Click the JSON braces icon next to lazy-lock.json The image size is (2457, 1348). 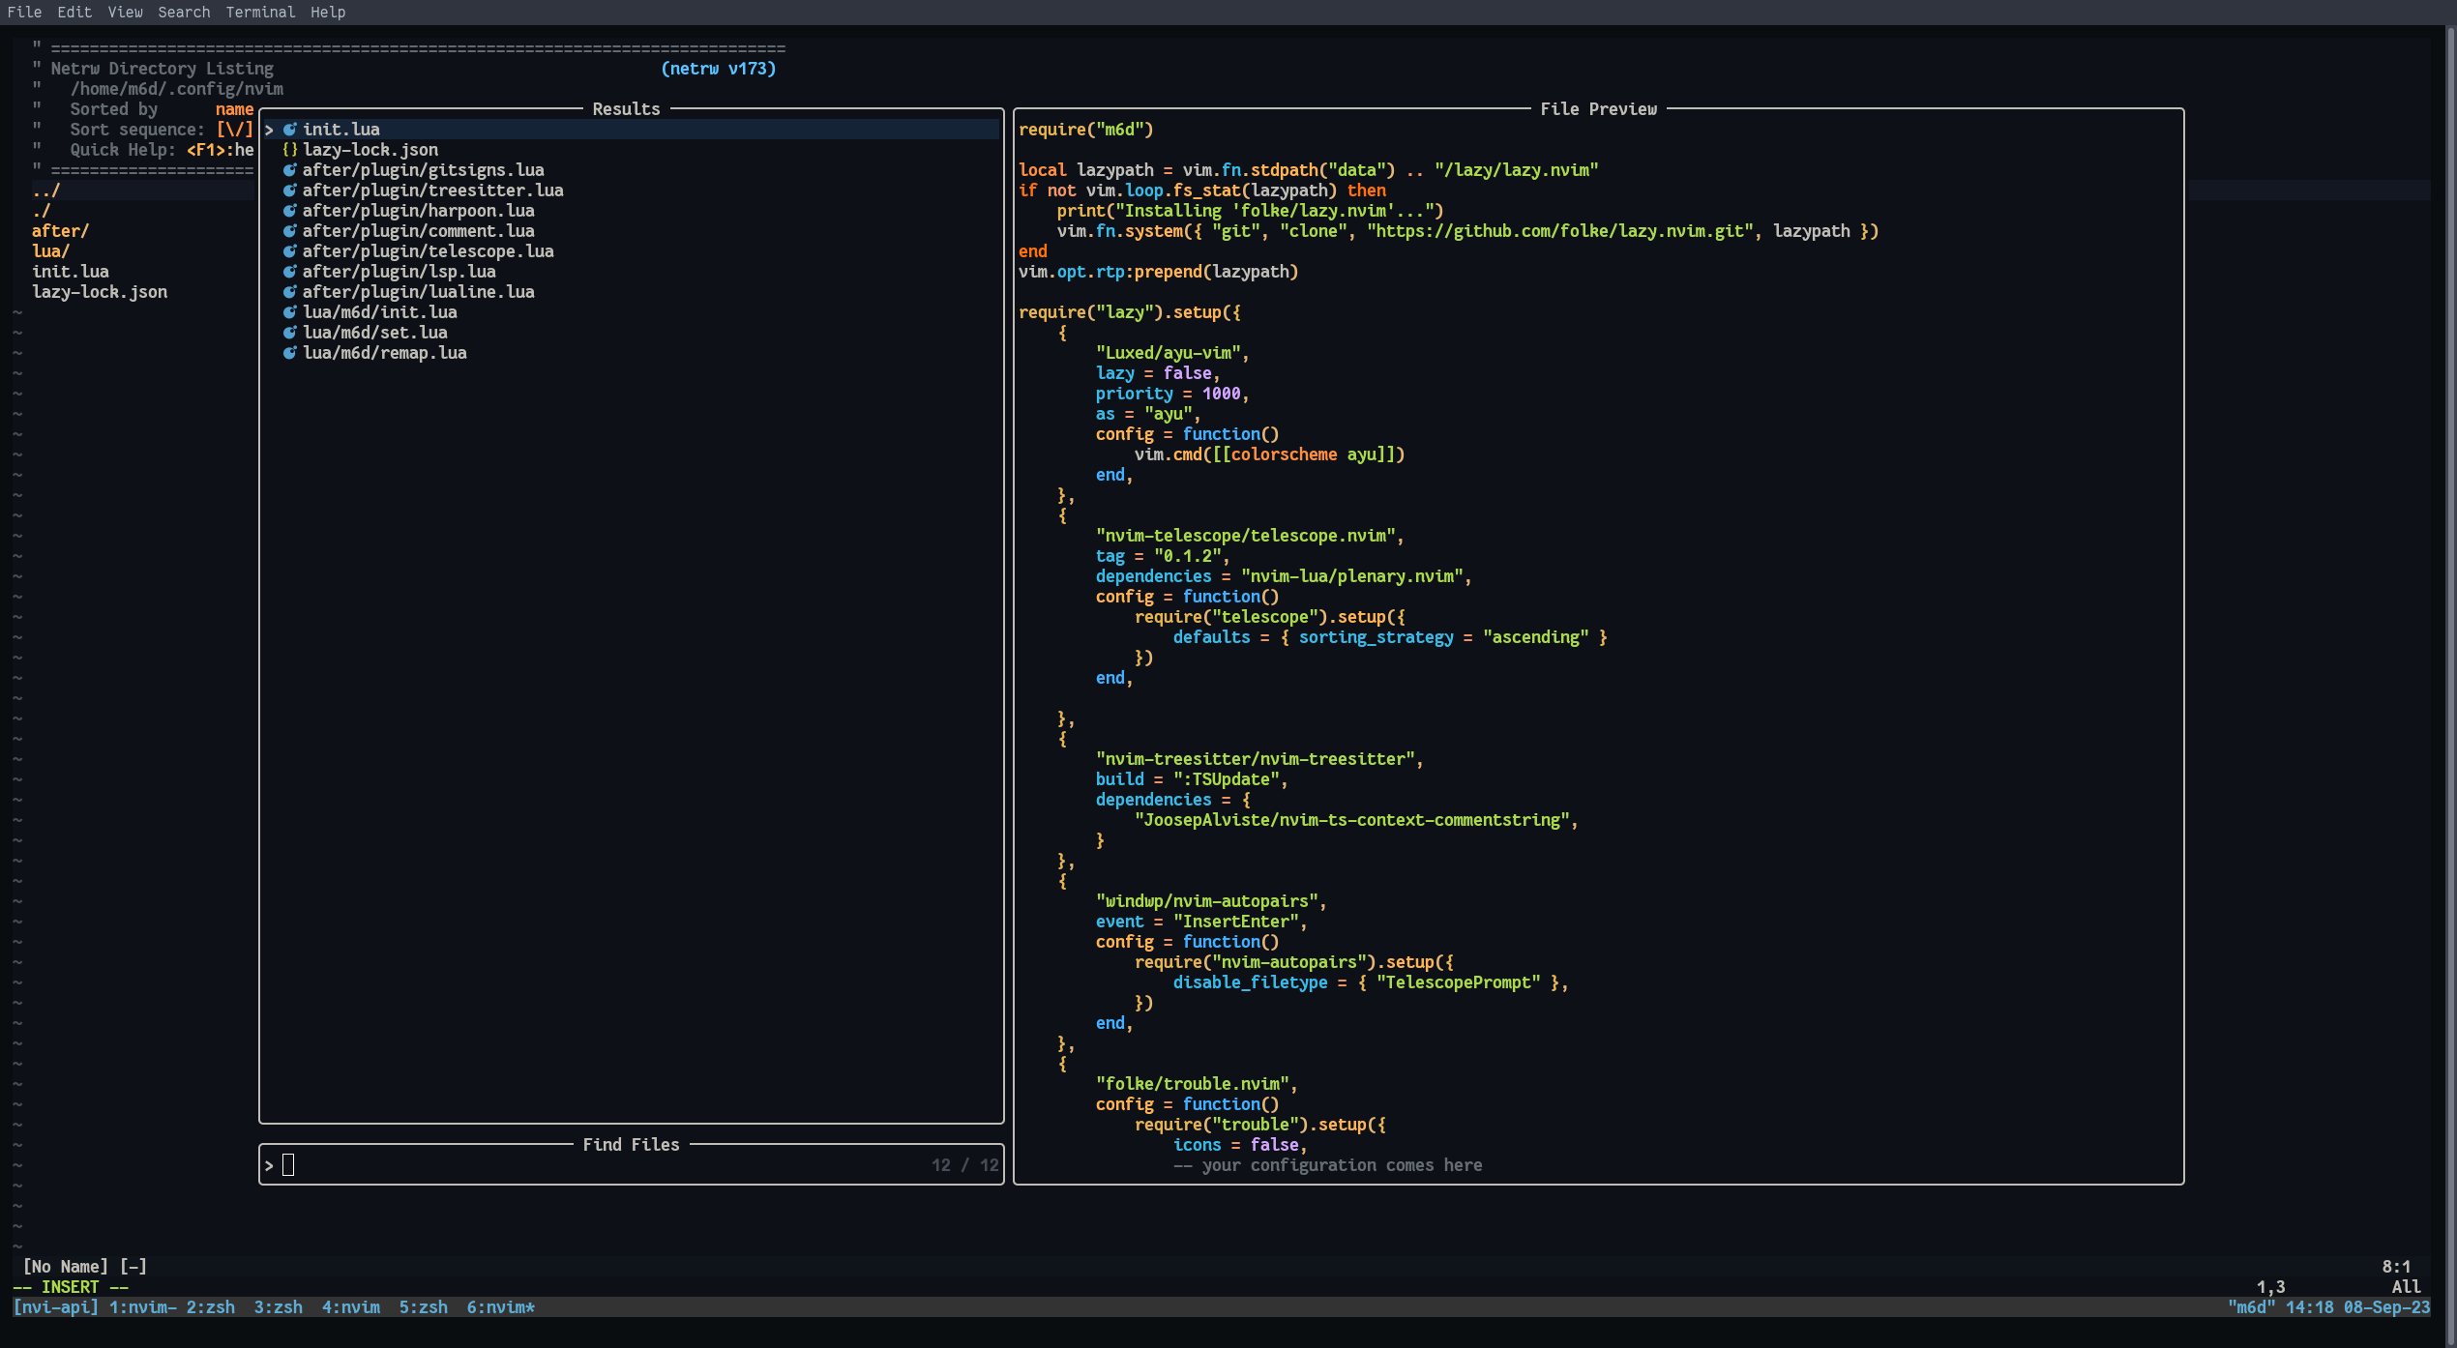click(288, 149)
